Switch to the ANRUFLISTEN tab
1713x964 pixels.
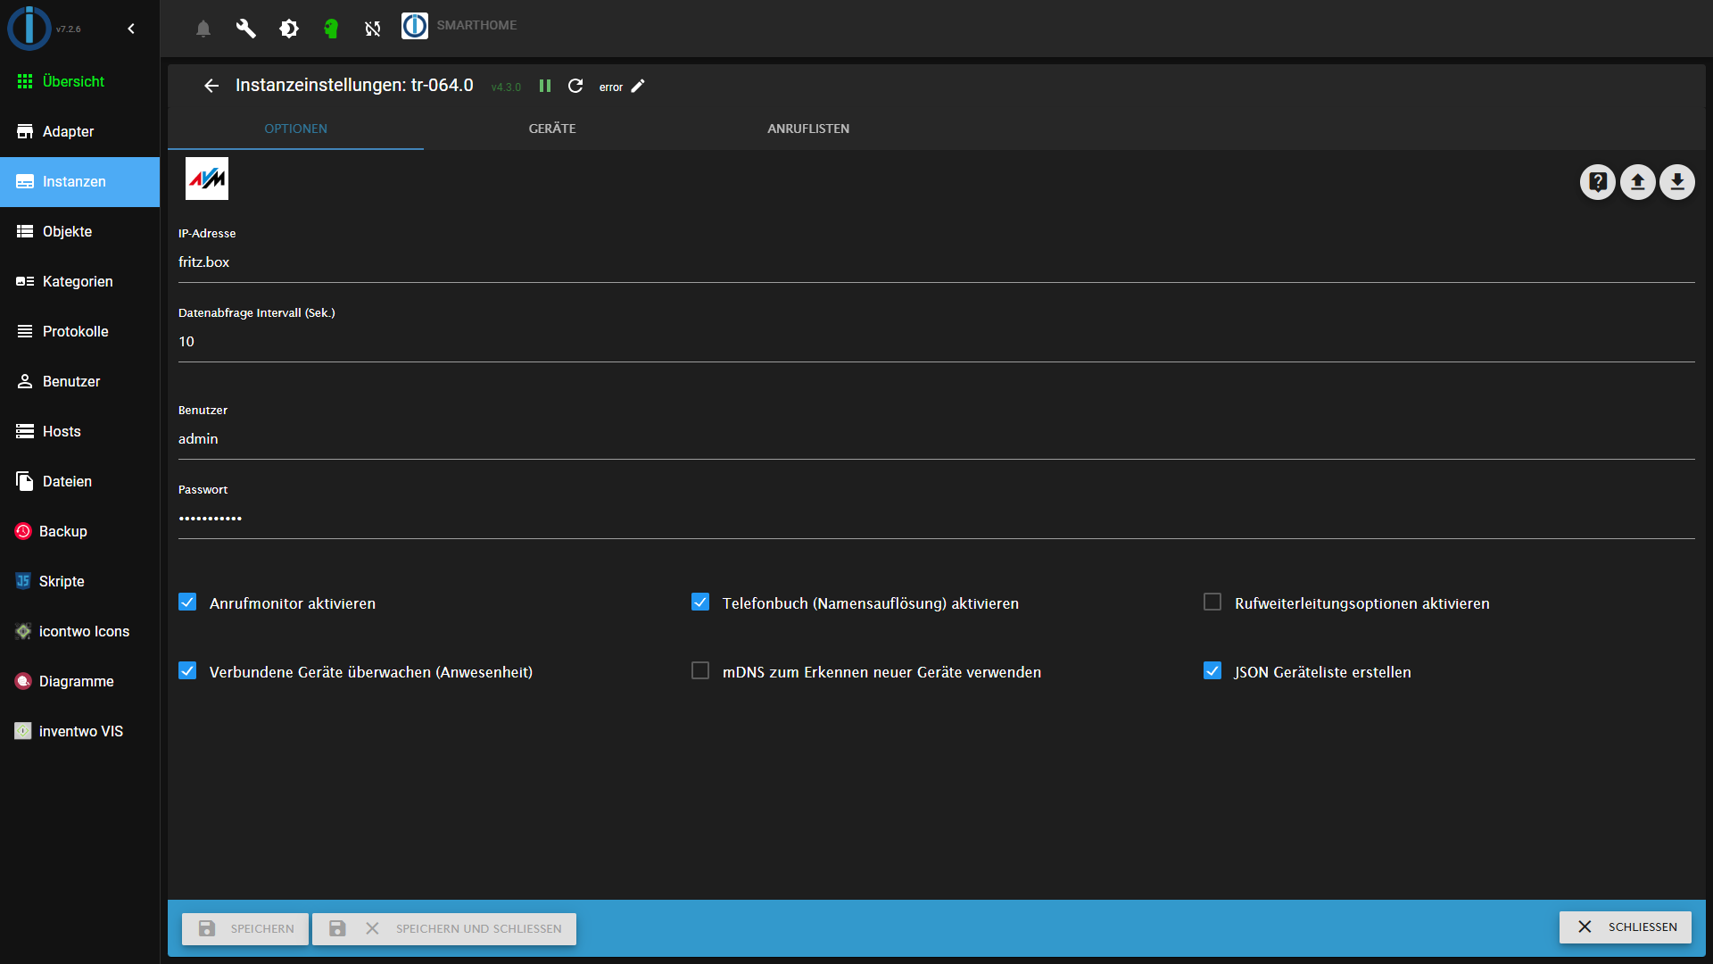click(808, 129)
